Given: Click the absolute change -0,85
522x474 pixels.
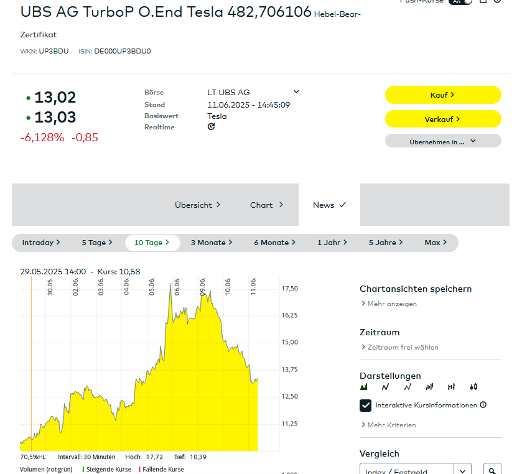Looking at the screenshot, I should click(85, 137).
